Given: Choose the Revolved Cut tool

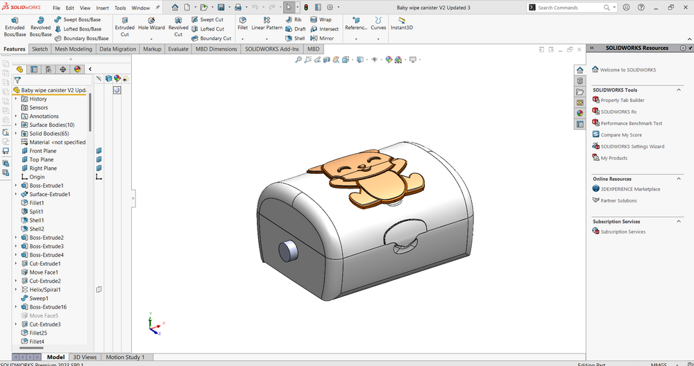Looking at the screenshot, I should pos(178,27).
